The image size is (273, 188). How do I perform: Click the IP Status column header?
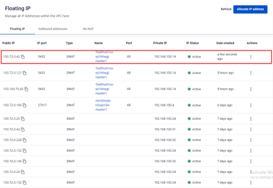click(193, 43)
